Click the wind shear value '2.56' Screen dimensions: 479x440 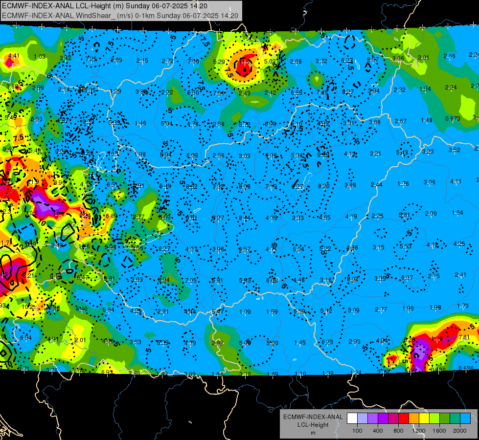218,155
